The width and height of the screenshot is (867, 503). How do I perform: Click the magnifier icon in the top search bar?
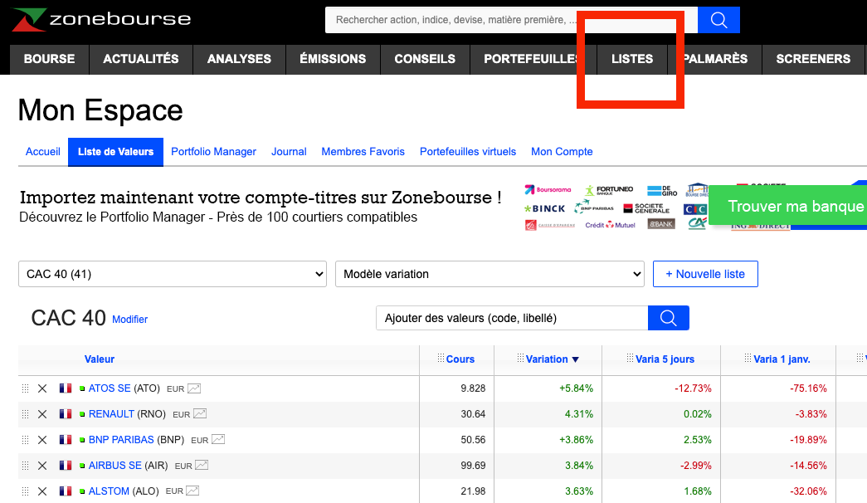[718, 19]
